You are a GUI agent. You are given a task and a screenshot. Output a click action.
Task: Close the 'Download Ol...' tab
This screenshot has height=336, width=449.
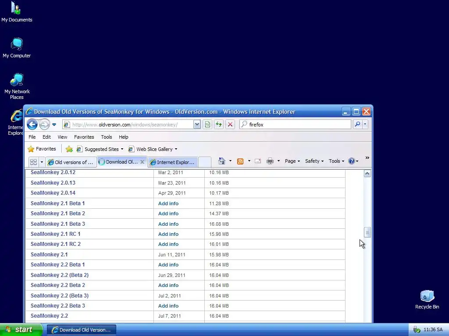pos(142,162)
